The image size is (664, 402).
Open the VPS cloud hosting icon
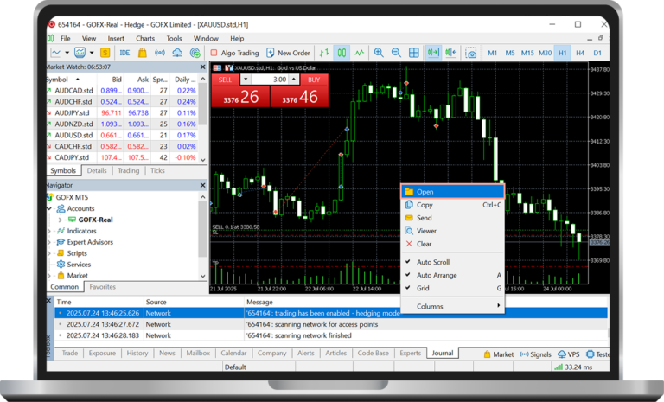pyautogui.click(x=177, y=53)
